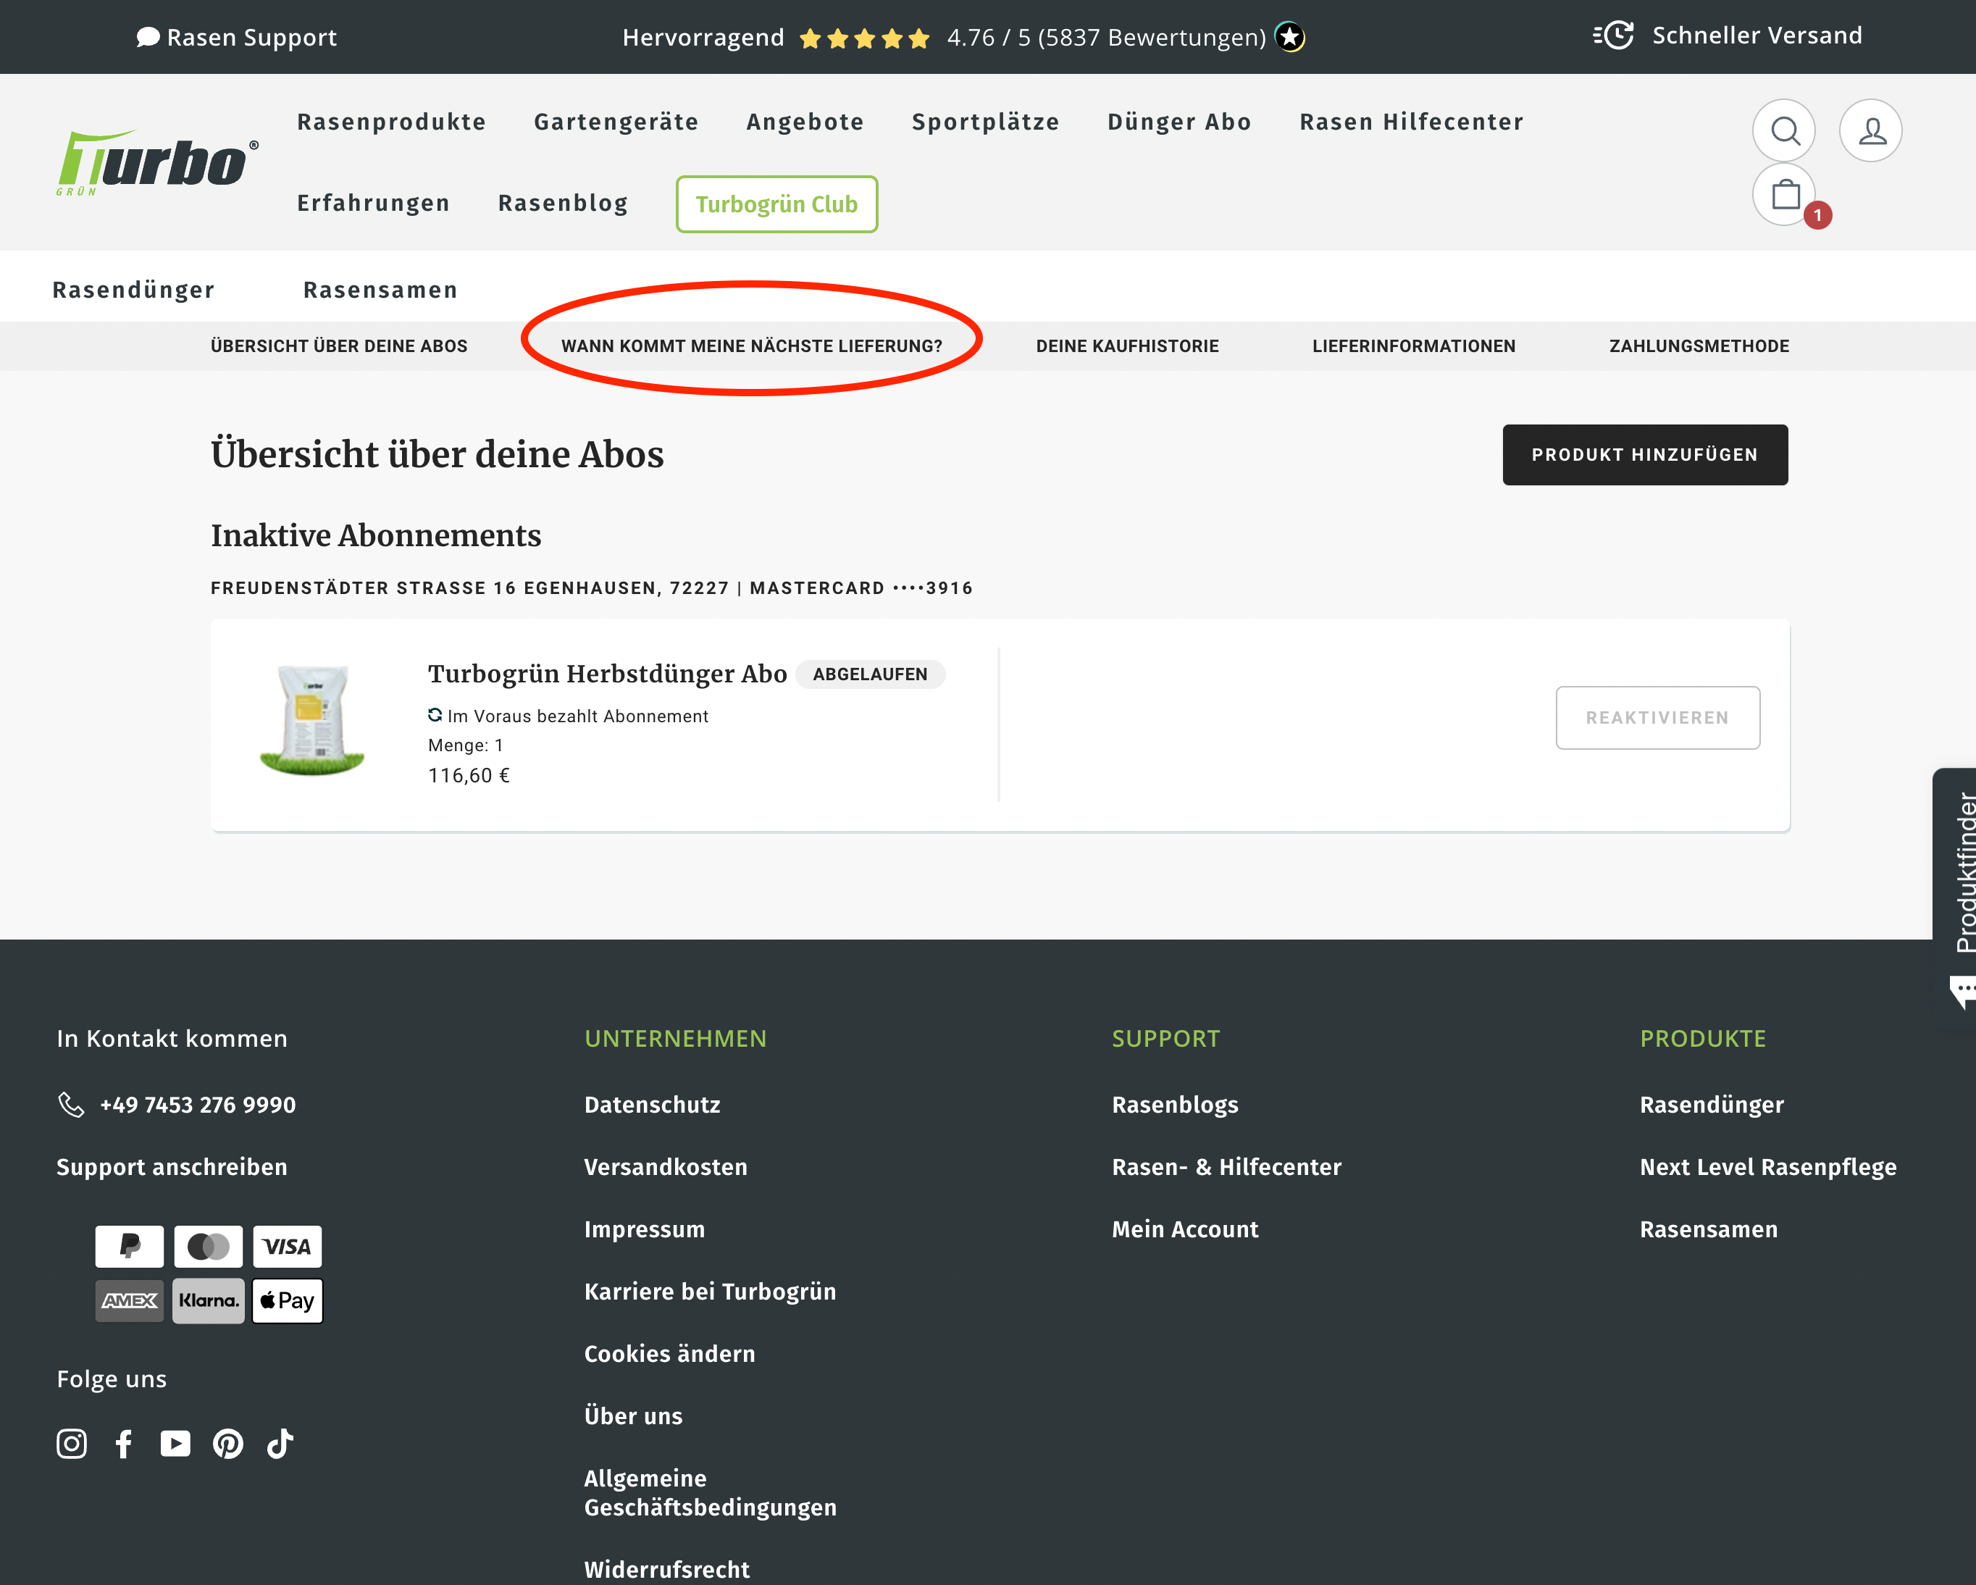Click the PayPal payment icon

pyautogui.click(x=129, y=1247)
